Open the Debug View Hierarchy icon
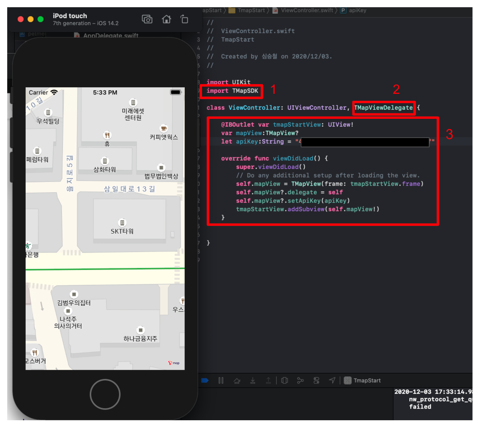 [284, 380]
